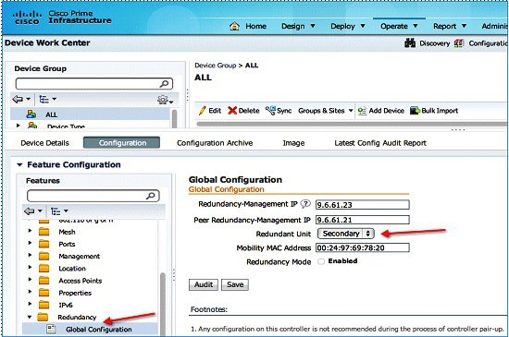Click the Edit pencil icon
This screenshot has height=337, width=509.
[x=203, y=111]
